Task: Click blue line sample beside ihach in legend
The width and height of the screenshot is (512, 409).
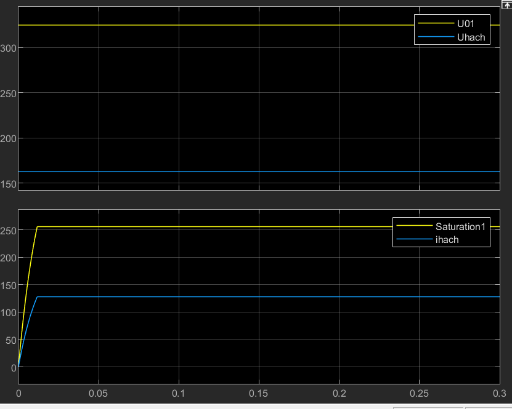Action: pyautogui.click(x=414, y=239)
